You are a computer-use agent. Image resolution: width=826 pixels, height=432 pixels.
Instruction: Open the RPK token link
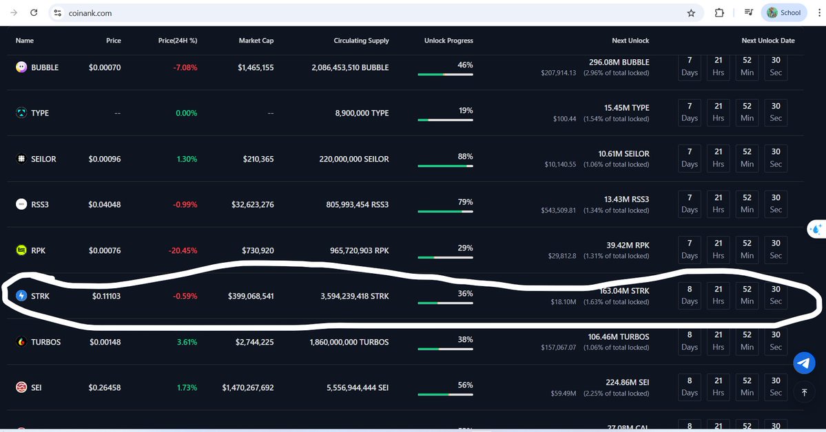coord(39,250)
